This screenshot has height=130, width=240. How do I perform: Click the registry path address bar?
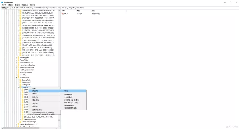click(x=120, y=8)
